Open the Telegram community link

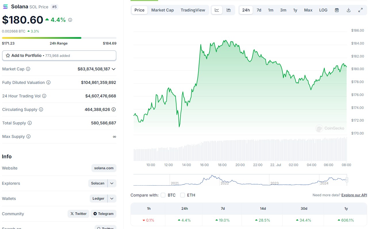[x=103, y=214]
